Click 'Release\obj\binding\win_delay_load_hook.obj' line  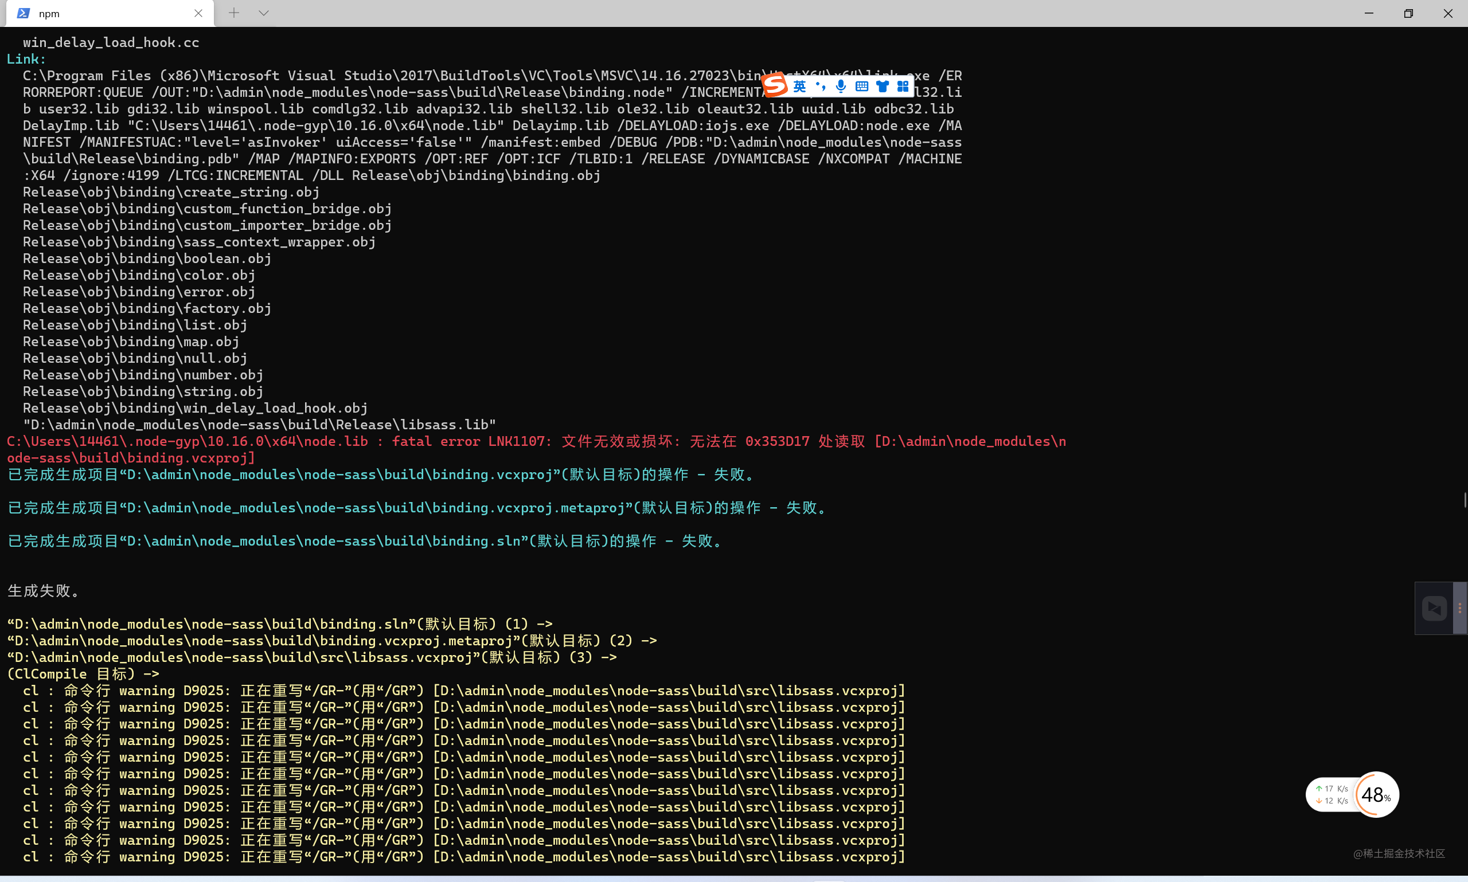pyautogui.click(x=195, y=408)
